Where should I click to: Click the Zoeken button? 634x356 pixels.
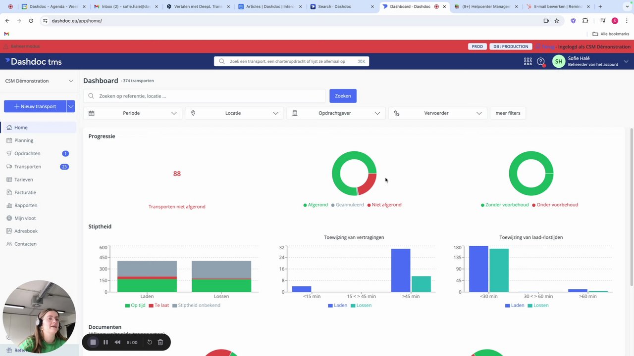pyautogui.click(x=343, y=96)
